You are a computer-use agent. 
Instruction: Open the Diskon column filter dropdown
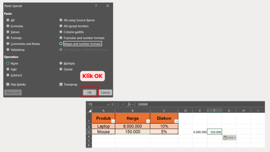(176, 121)
